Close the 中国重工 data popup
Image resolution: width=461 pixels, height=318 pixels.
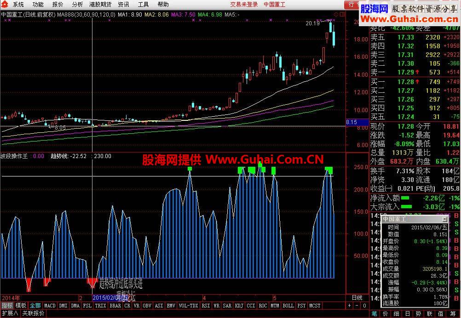click(x=444, y=219)
